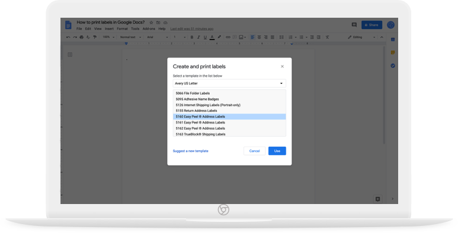
Task: Expand the side panel arrow
Action: (x=393, y=199)
